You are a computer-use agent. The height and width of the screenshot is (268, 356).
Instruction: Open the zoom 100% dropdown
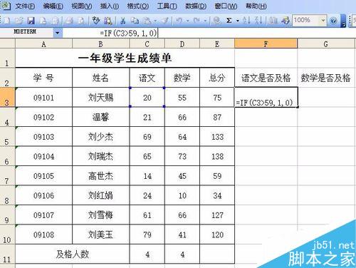coord(323,21)
